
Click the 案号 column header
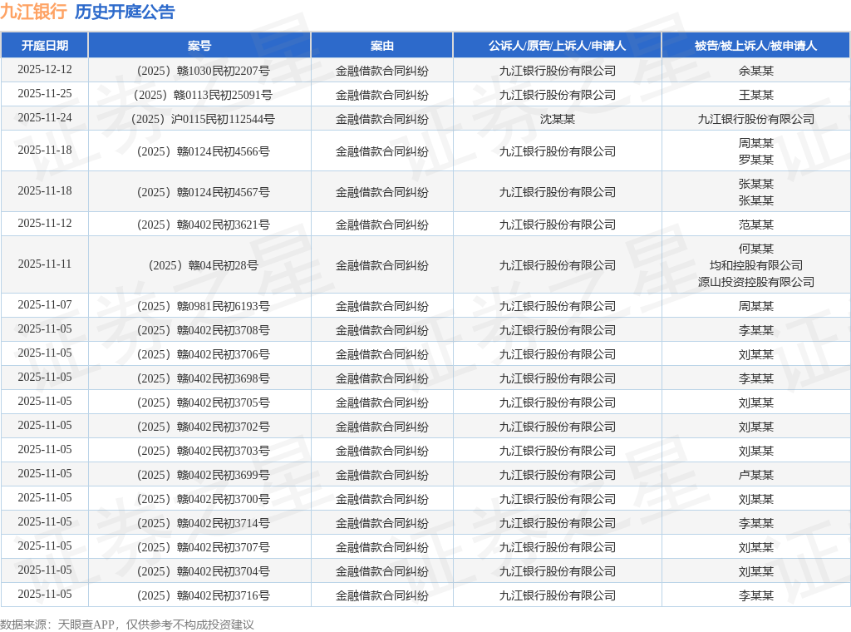click(x=199, y=46)
